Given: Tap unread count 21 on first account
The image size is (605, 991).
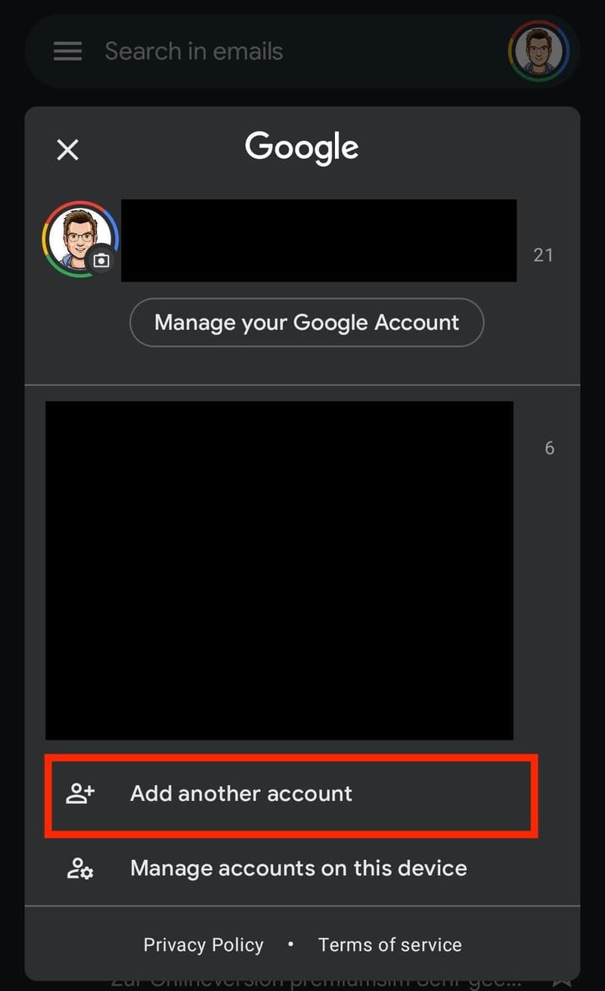Looking at the screenshot, I should pos(543,255).
